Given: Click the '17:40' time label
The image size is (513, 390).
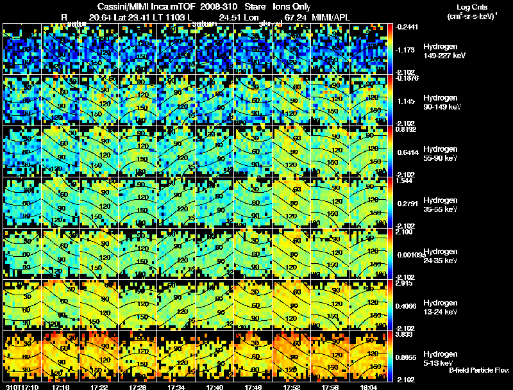Looking at the screenshot, I should pos(215,387).
